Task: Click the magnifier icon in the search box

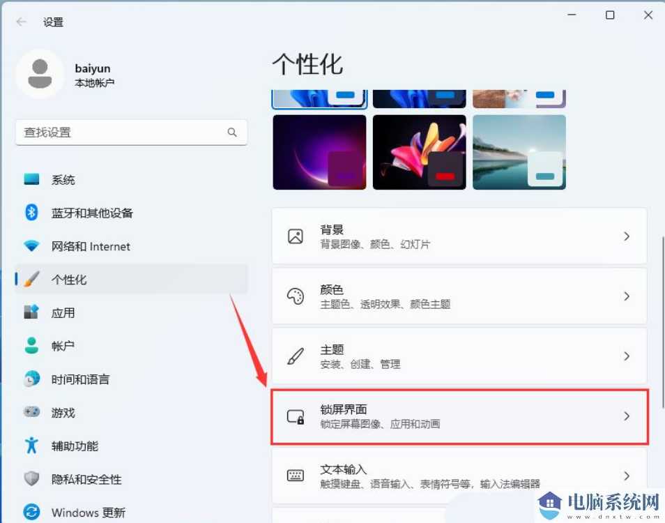Action: coord(232,132)
